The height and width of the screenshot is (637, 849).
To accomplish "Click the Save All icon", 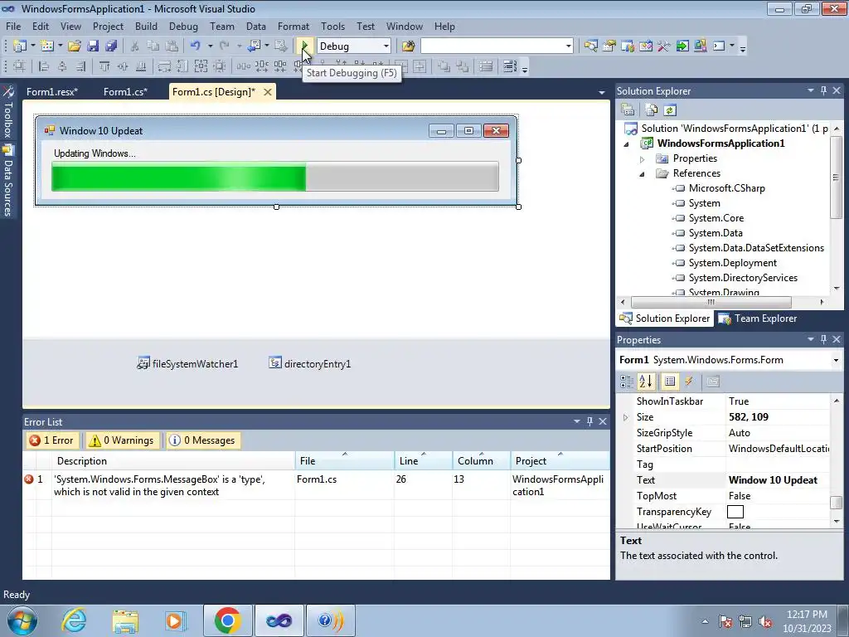I will point(111,46).
